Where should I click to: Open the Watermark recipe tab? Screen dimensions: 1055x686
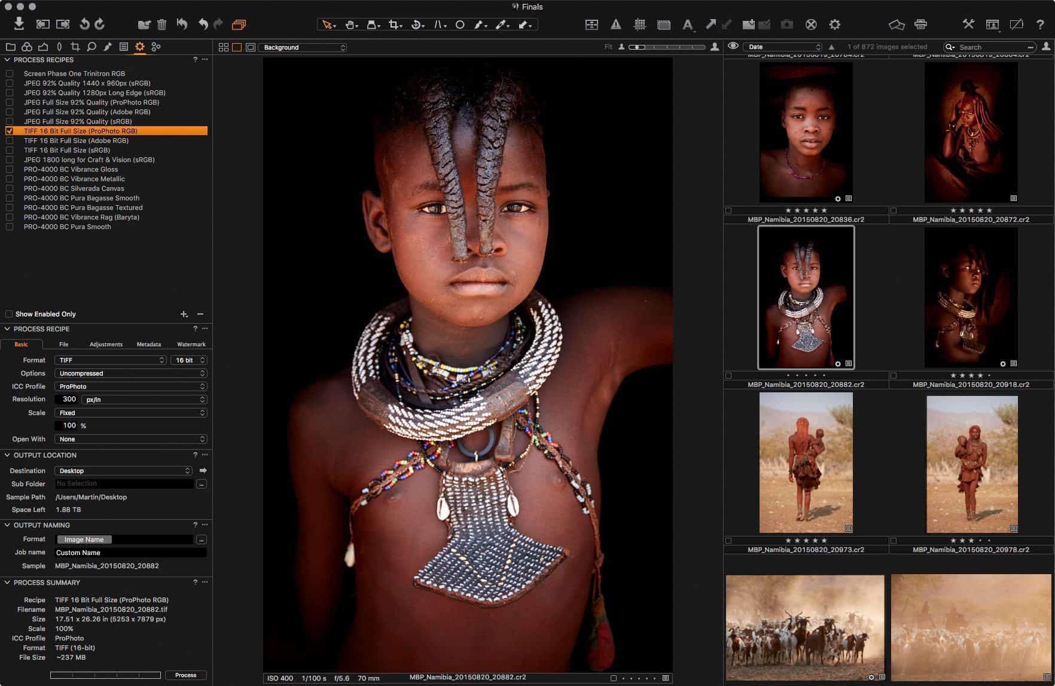pos(191,344)
